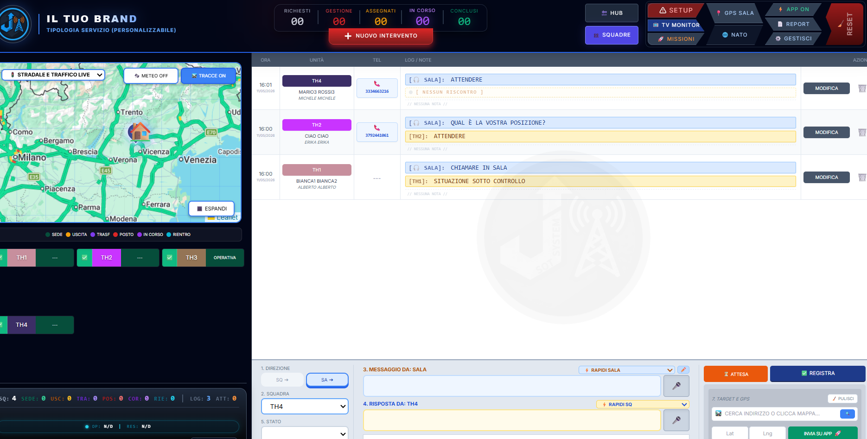Click log entry SITUAZIONE SOTTO CONTROLLO
This screenshot has height=439, width=867.
click(600, 181)
